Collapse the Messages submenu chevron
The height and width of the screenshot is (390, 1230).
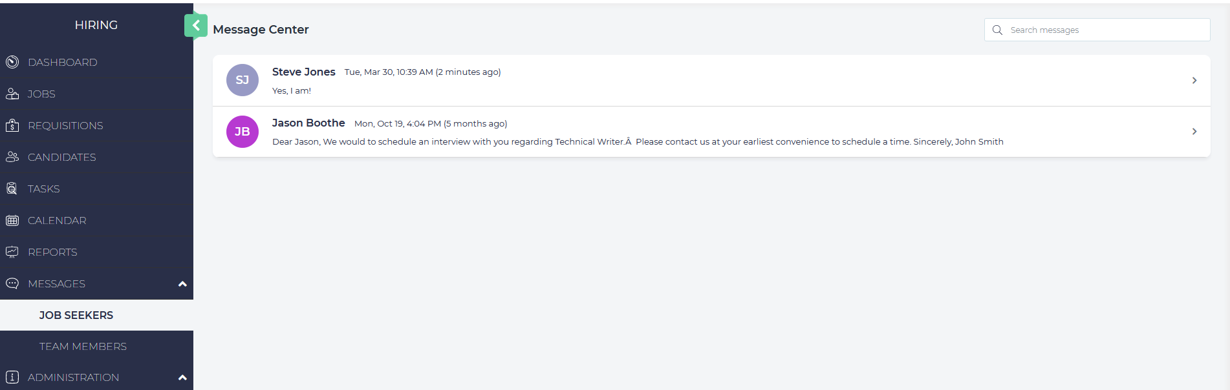(182, 284)
